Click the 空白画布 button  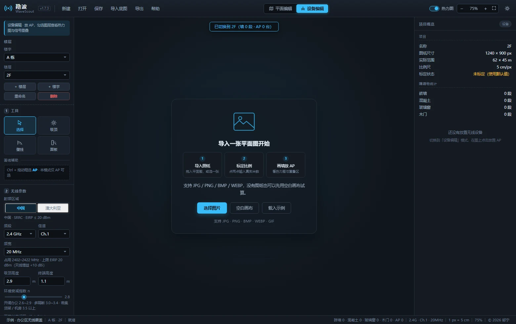click(x=244, y=208)
